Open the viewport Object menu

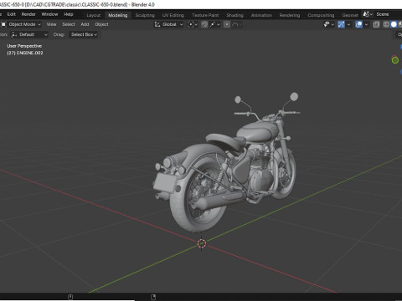101,24
